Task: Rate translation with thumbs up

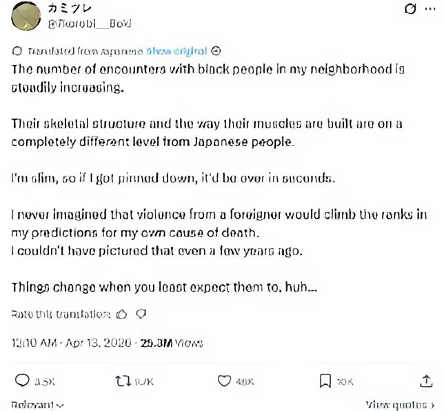Action: point(122,314)
